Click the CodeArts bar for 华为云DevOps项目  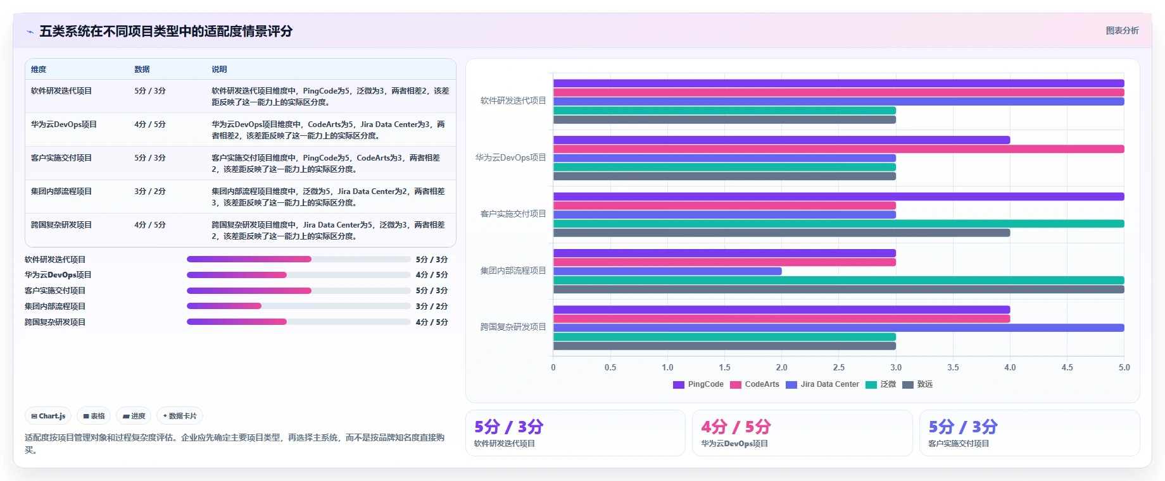[x=839, y=149]
